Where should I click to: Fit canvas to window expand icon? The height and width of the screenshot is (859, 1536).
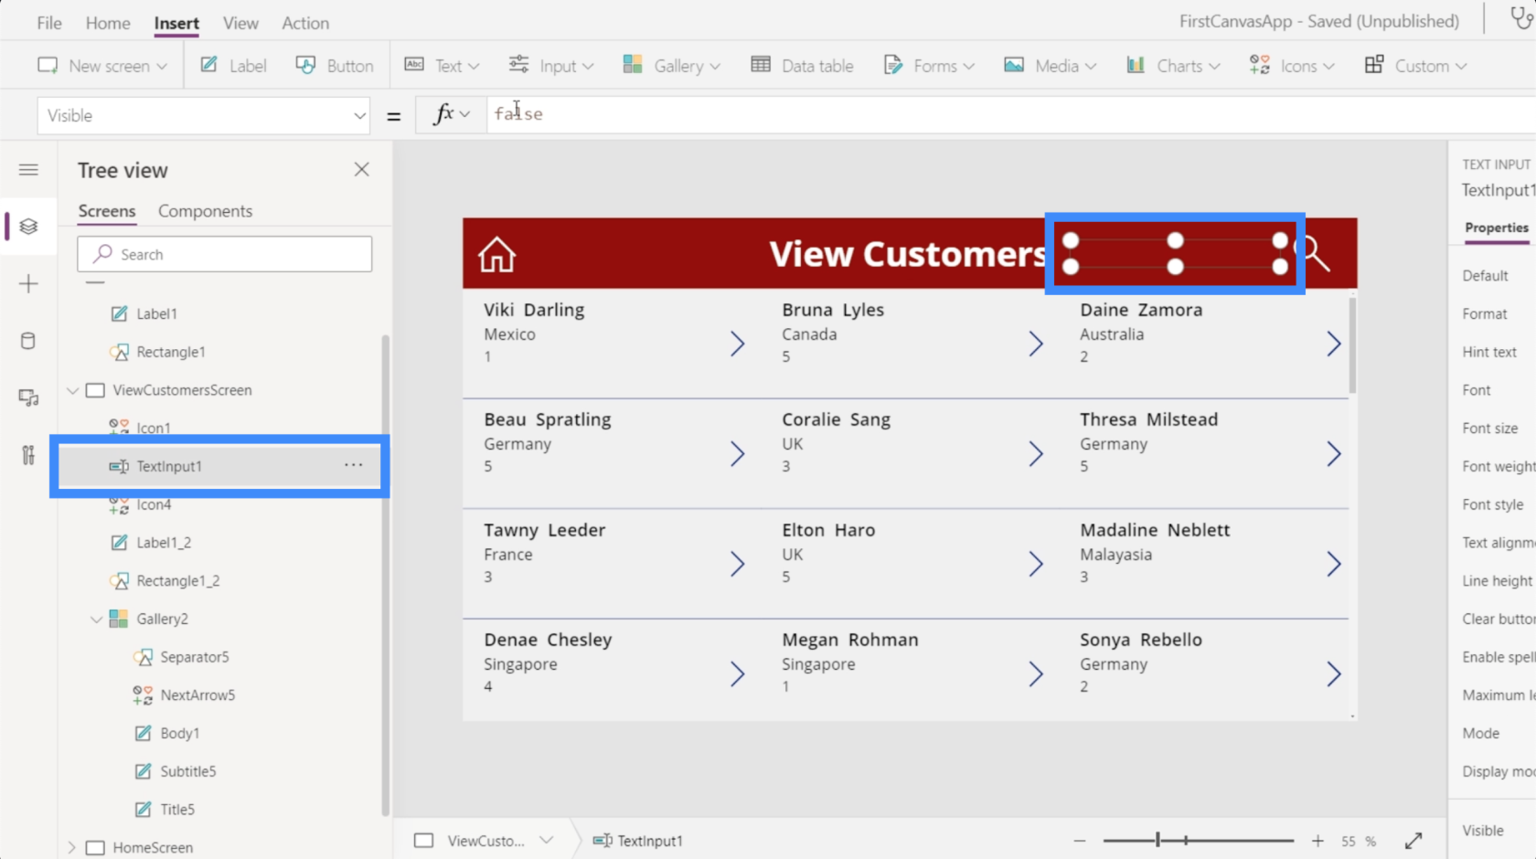[1413, 841]
